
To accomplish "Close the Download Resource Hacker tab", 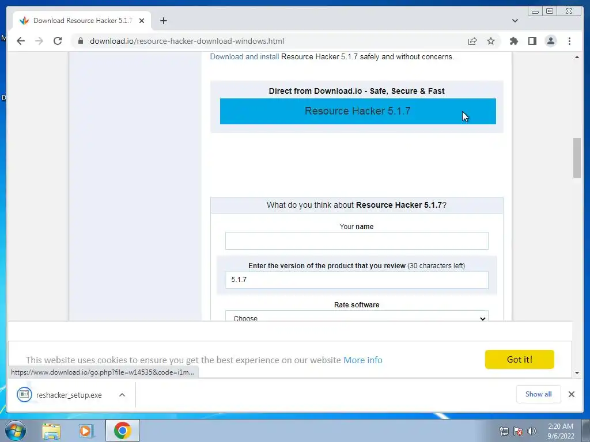I will pyautogui.click(x=142, y=21).
